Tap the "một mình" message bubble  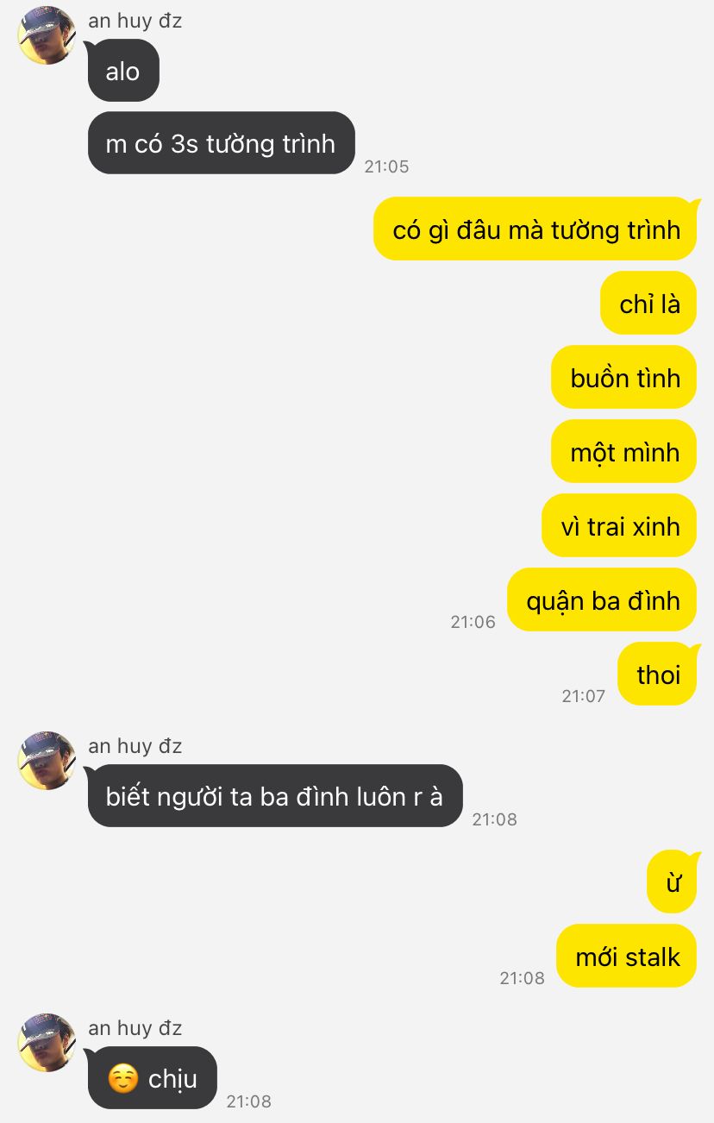point(623,452)
